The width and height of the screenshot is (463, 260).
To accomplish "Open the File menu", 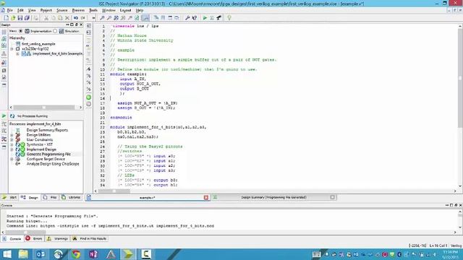I will (x=9, y=10).
